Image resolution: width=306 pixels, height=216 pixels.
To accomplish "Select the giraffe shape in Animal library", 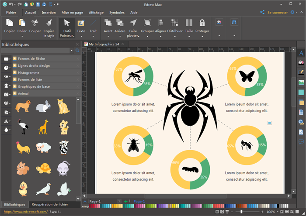I will (x=43, y=127).
